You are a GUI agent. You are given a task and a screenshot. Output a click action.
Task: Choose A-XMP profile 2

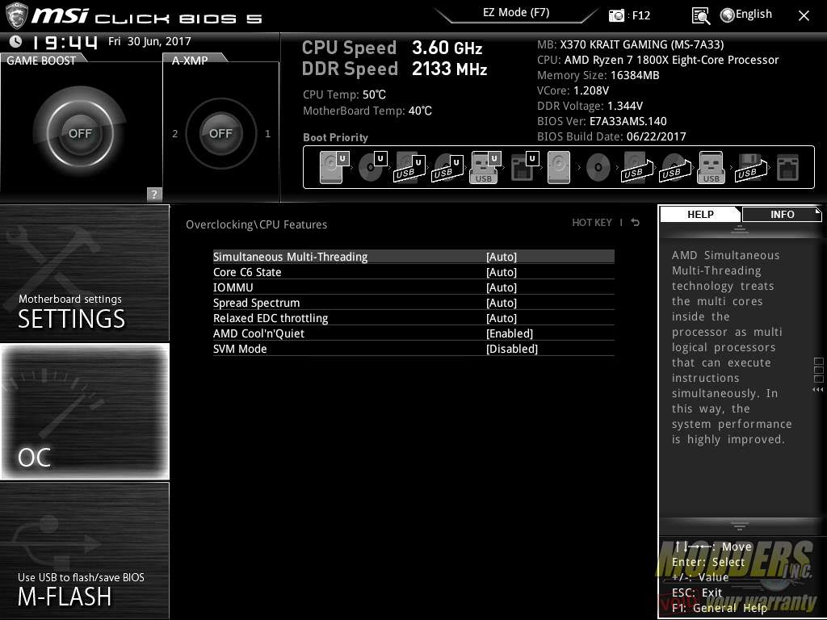tap(175, 134)
